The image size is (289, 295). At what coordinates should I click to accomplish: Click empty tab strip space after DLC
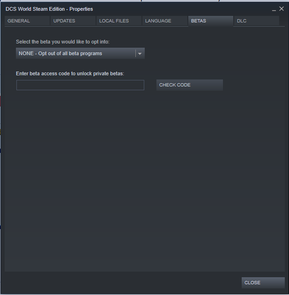282,21
